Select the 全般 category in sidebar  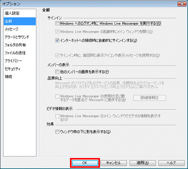19,21
